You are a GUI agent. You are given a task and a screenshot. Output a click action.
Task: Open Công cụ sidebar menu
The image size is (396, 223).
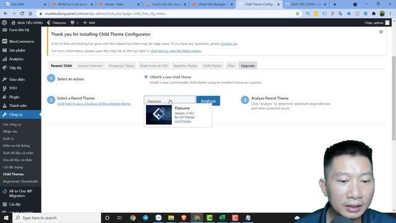[x=20, y=115]
